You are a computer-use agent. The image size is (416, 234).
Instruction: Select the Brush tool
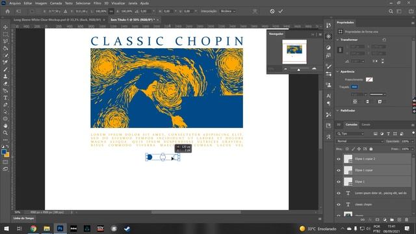click(5, 70)
